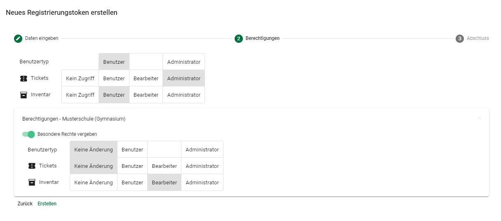The image size is (501, 221).
Task: Click the Berechtigungen - Musterschule (Gymnasium) header
Action: [x=74, y=119]
